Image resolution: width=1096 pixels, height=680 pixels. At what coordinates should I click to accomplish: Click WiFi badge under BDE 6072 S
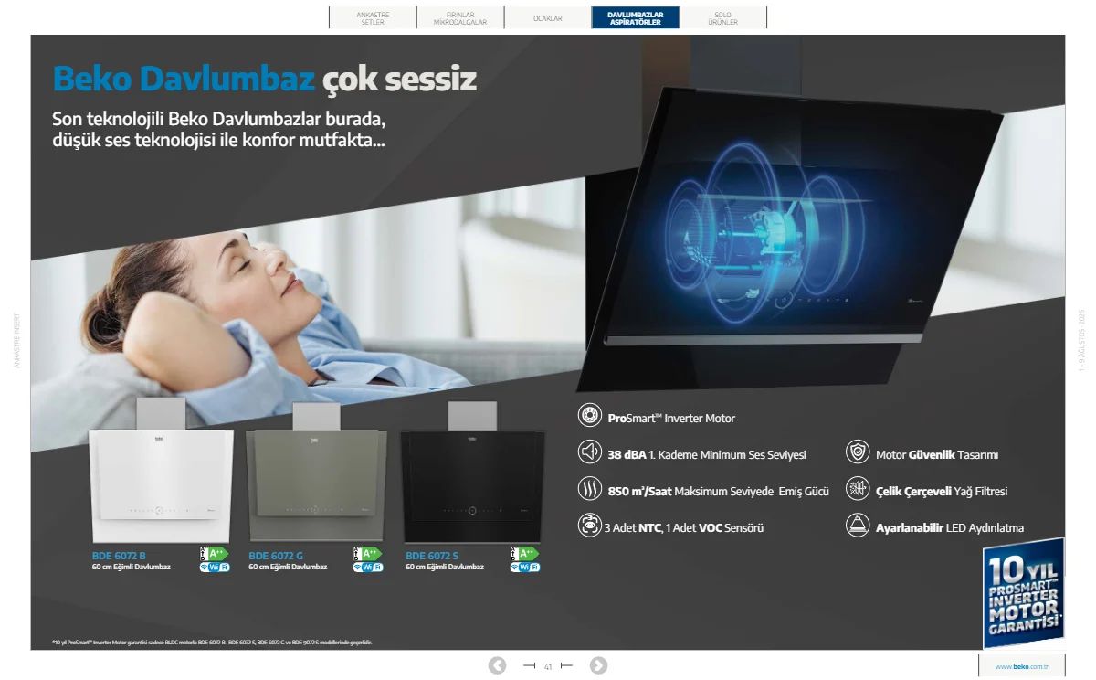(525, 568)
